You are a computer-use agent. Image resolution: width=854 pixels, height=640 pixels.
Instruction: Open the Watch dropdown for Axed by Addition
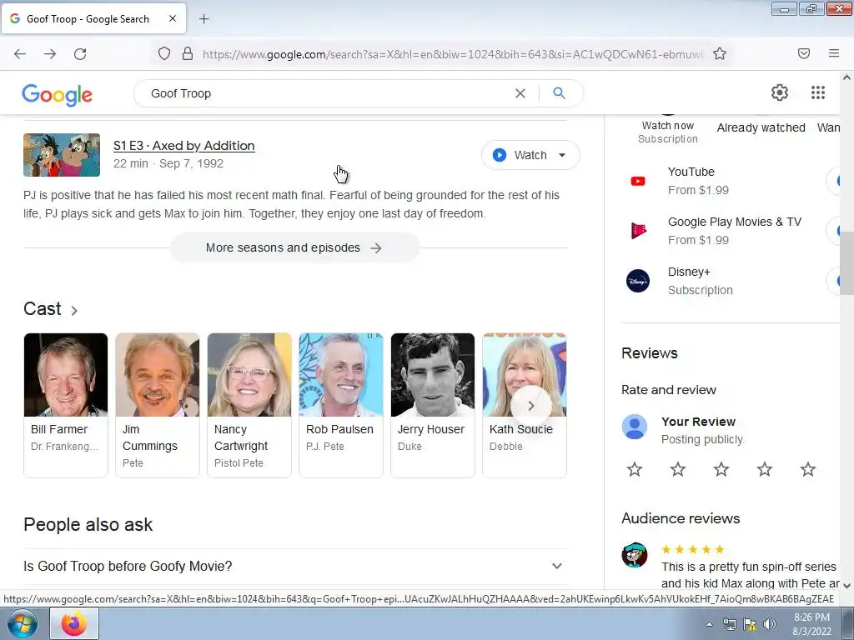pyautogui.click(x=562, y=155)
